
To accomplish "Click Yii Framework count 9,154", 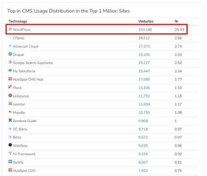I will pos(143,154).
